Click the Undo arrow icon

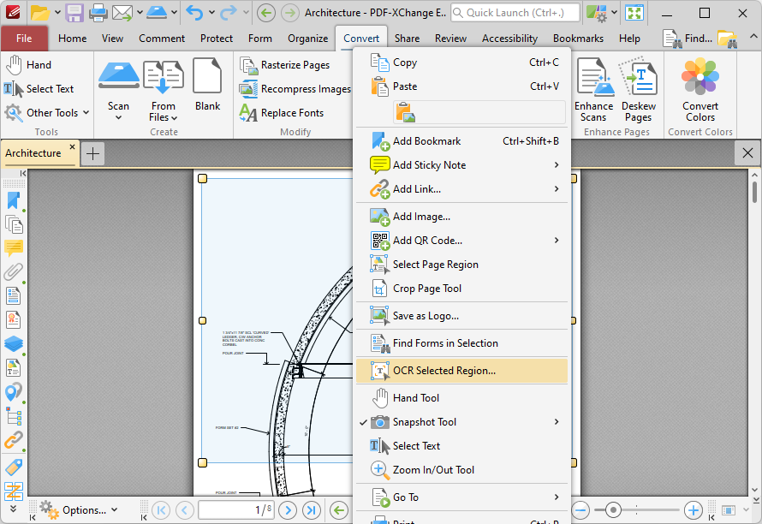(194, 13)
